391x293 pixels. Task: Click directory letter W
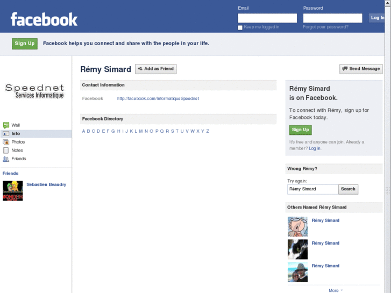[193, 131]
